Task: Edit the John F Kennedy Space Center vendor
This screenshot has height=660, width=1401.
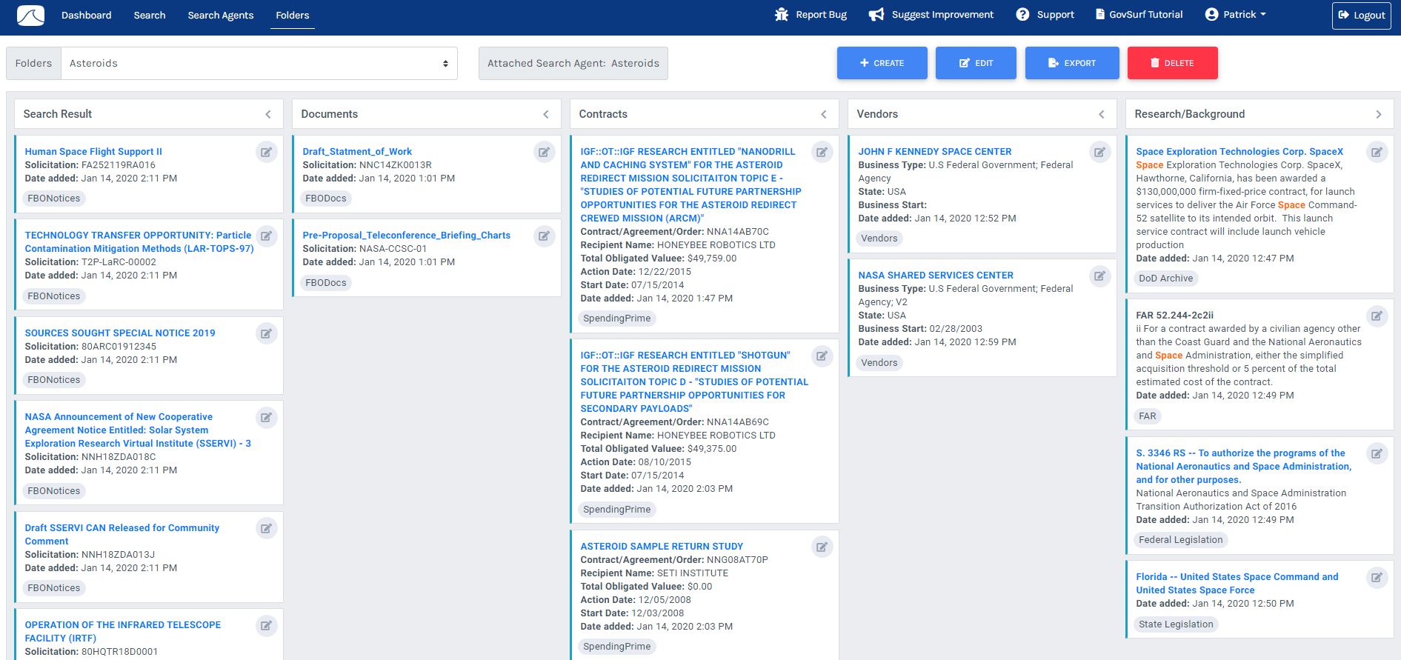Action: pyautogui.click(x=1099, y=152)
